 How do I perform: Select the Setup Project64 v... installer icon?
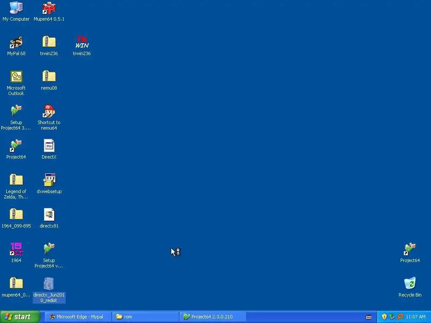(x=49, y=249)
